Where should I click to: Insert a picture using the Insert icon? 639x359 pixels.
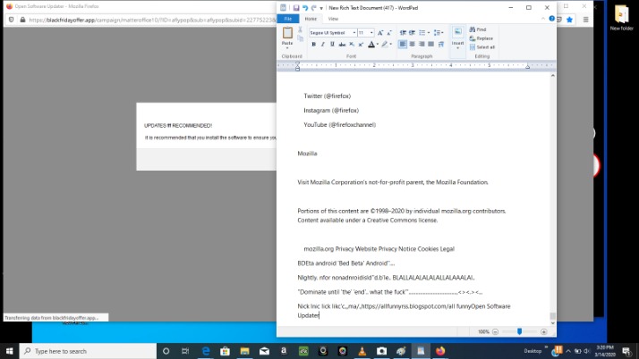click(457, 32)
